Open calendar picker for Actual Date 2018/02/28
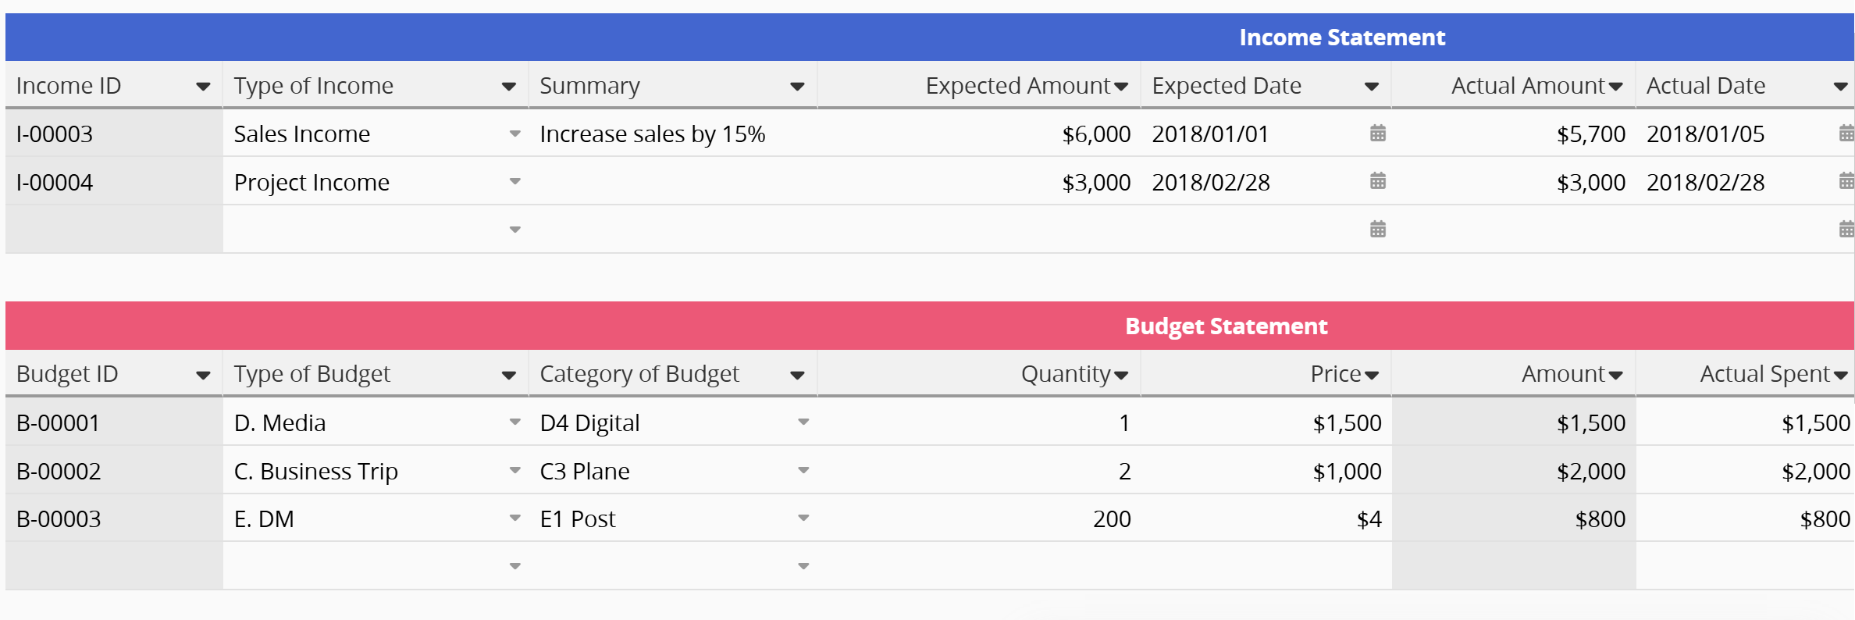 (x=1846, y=181)
